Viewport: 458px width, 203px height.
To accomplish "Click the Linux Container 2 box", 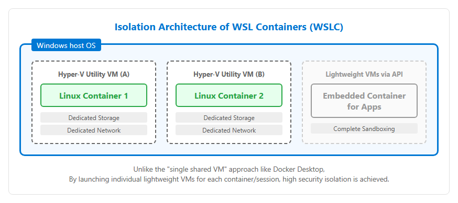I will pyautogui.click(x=229, y=95).
